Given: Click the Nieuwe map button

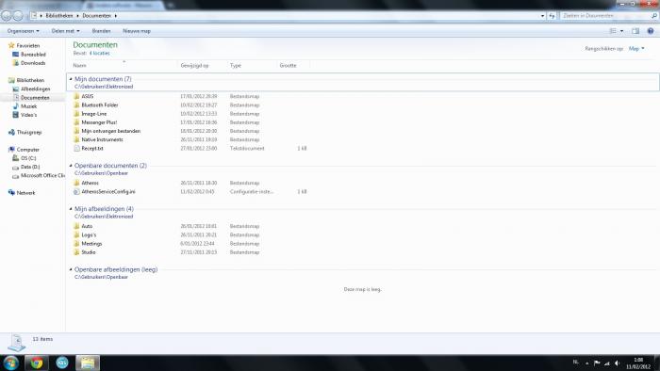Looking at the screenshot, I should point(137,31).
